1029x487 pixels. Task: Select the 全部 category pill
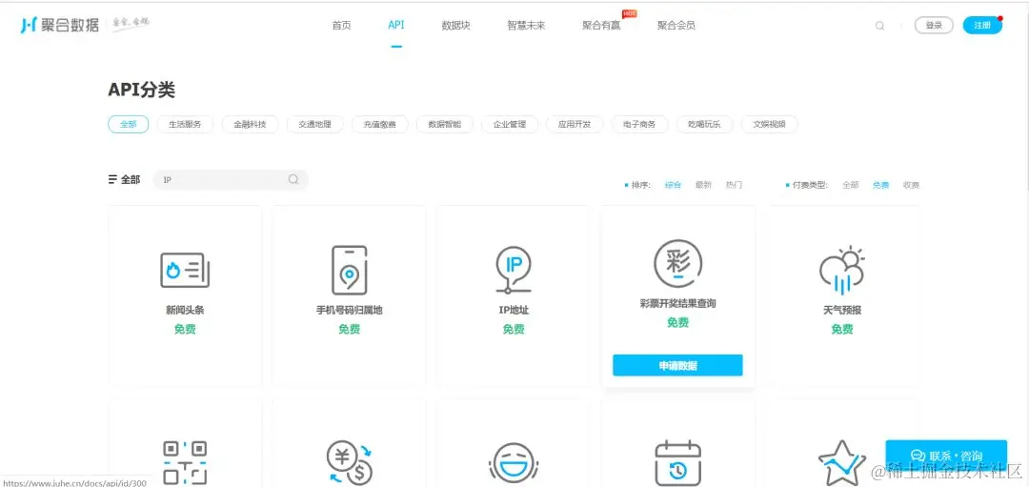tap(129, 124)
